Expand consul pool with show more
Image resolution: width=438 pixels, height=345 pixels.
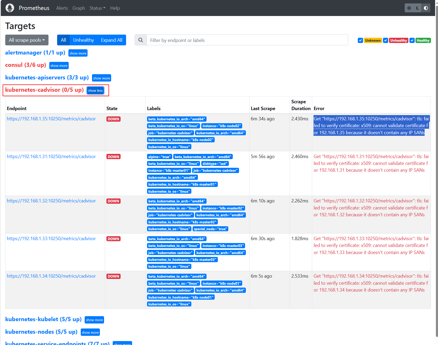pyautogui.click(x=59, y=66)
